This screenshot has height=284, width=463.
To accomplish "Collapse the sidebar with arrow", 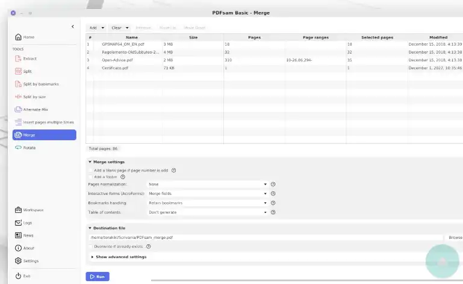I will coord(73,26).
